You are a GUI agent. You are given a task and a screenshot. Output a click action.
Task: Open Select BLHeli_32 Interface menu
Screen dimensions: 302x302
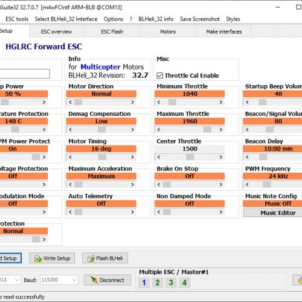[66, 19]
